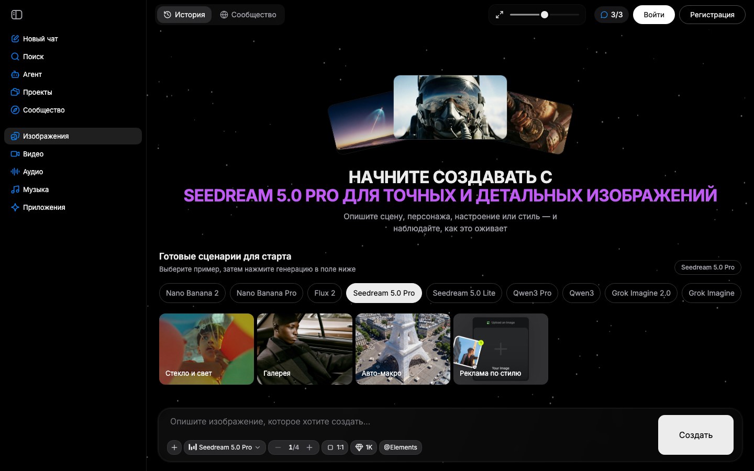The width and height of the screenshot is (754, 471).
Task: Select the Qwen3 Pro model chip
Action: (x=532, y=293)
